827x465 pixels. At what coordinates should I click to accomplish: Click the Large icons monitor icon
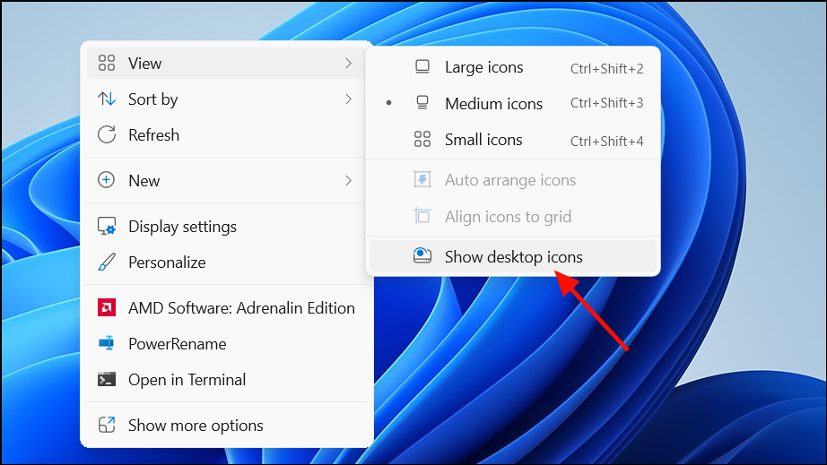422,67
